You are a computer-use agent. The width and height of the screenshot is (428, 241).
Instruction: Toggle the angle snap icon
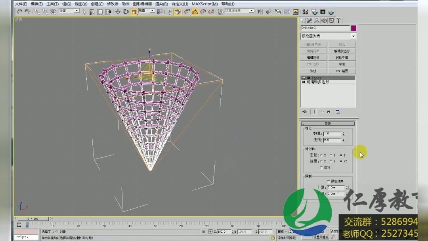pos(195,11)
